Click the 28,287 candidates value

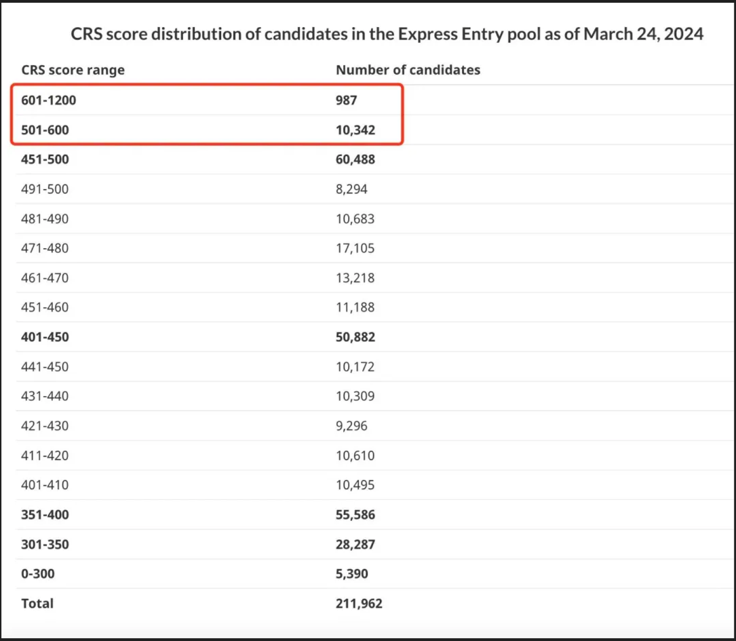point(355,544)
